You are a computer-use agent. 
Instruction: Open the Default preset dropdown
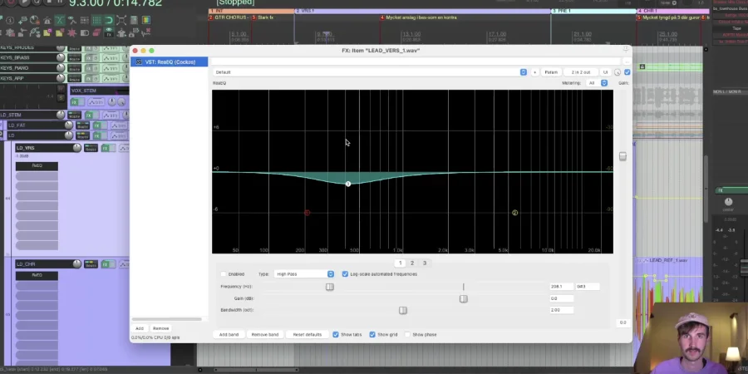click(370, 72)
